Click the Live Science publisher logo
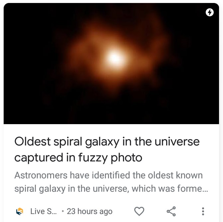The image size is (223, 222). pos(20,211)
